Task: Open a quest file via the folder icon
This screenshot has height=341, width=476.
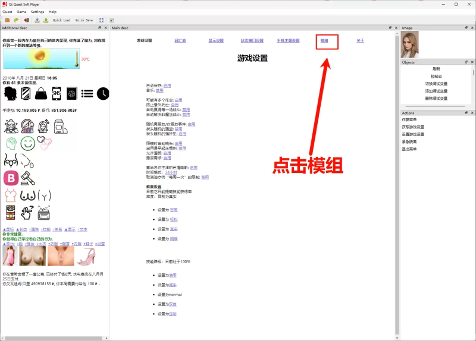Action: click(x=7, y=20)
